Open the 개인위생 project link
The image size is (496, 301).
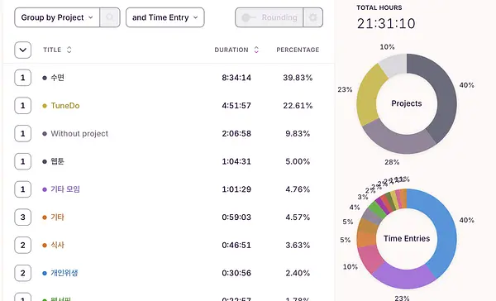tap(64, 273)
